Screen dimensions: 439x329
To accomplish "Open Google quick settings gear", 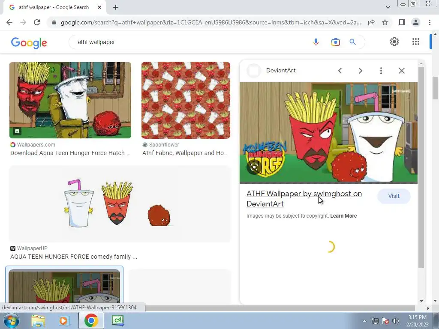I will (x=394, y=42).
